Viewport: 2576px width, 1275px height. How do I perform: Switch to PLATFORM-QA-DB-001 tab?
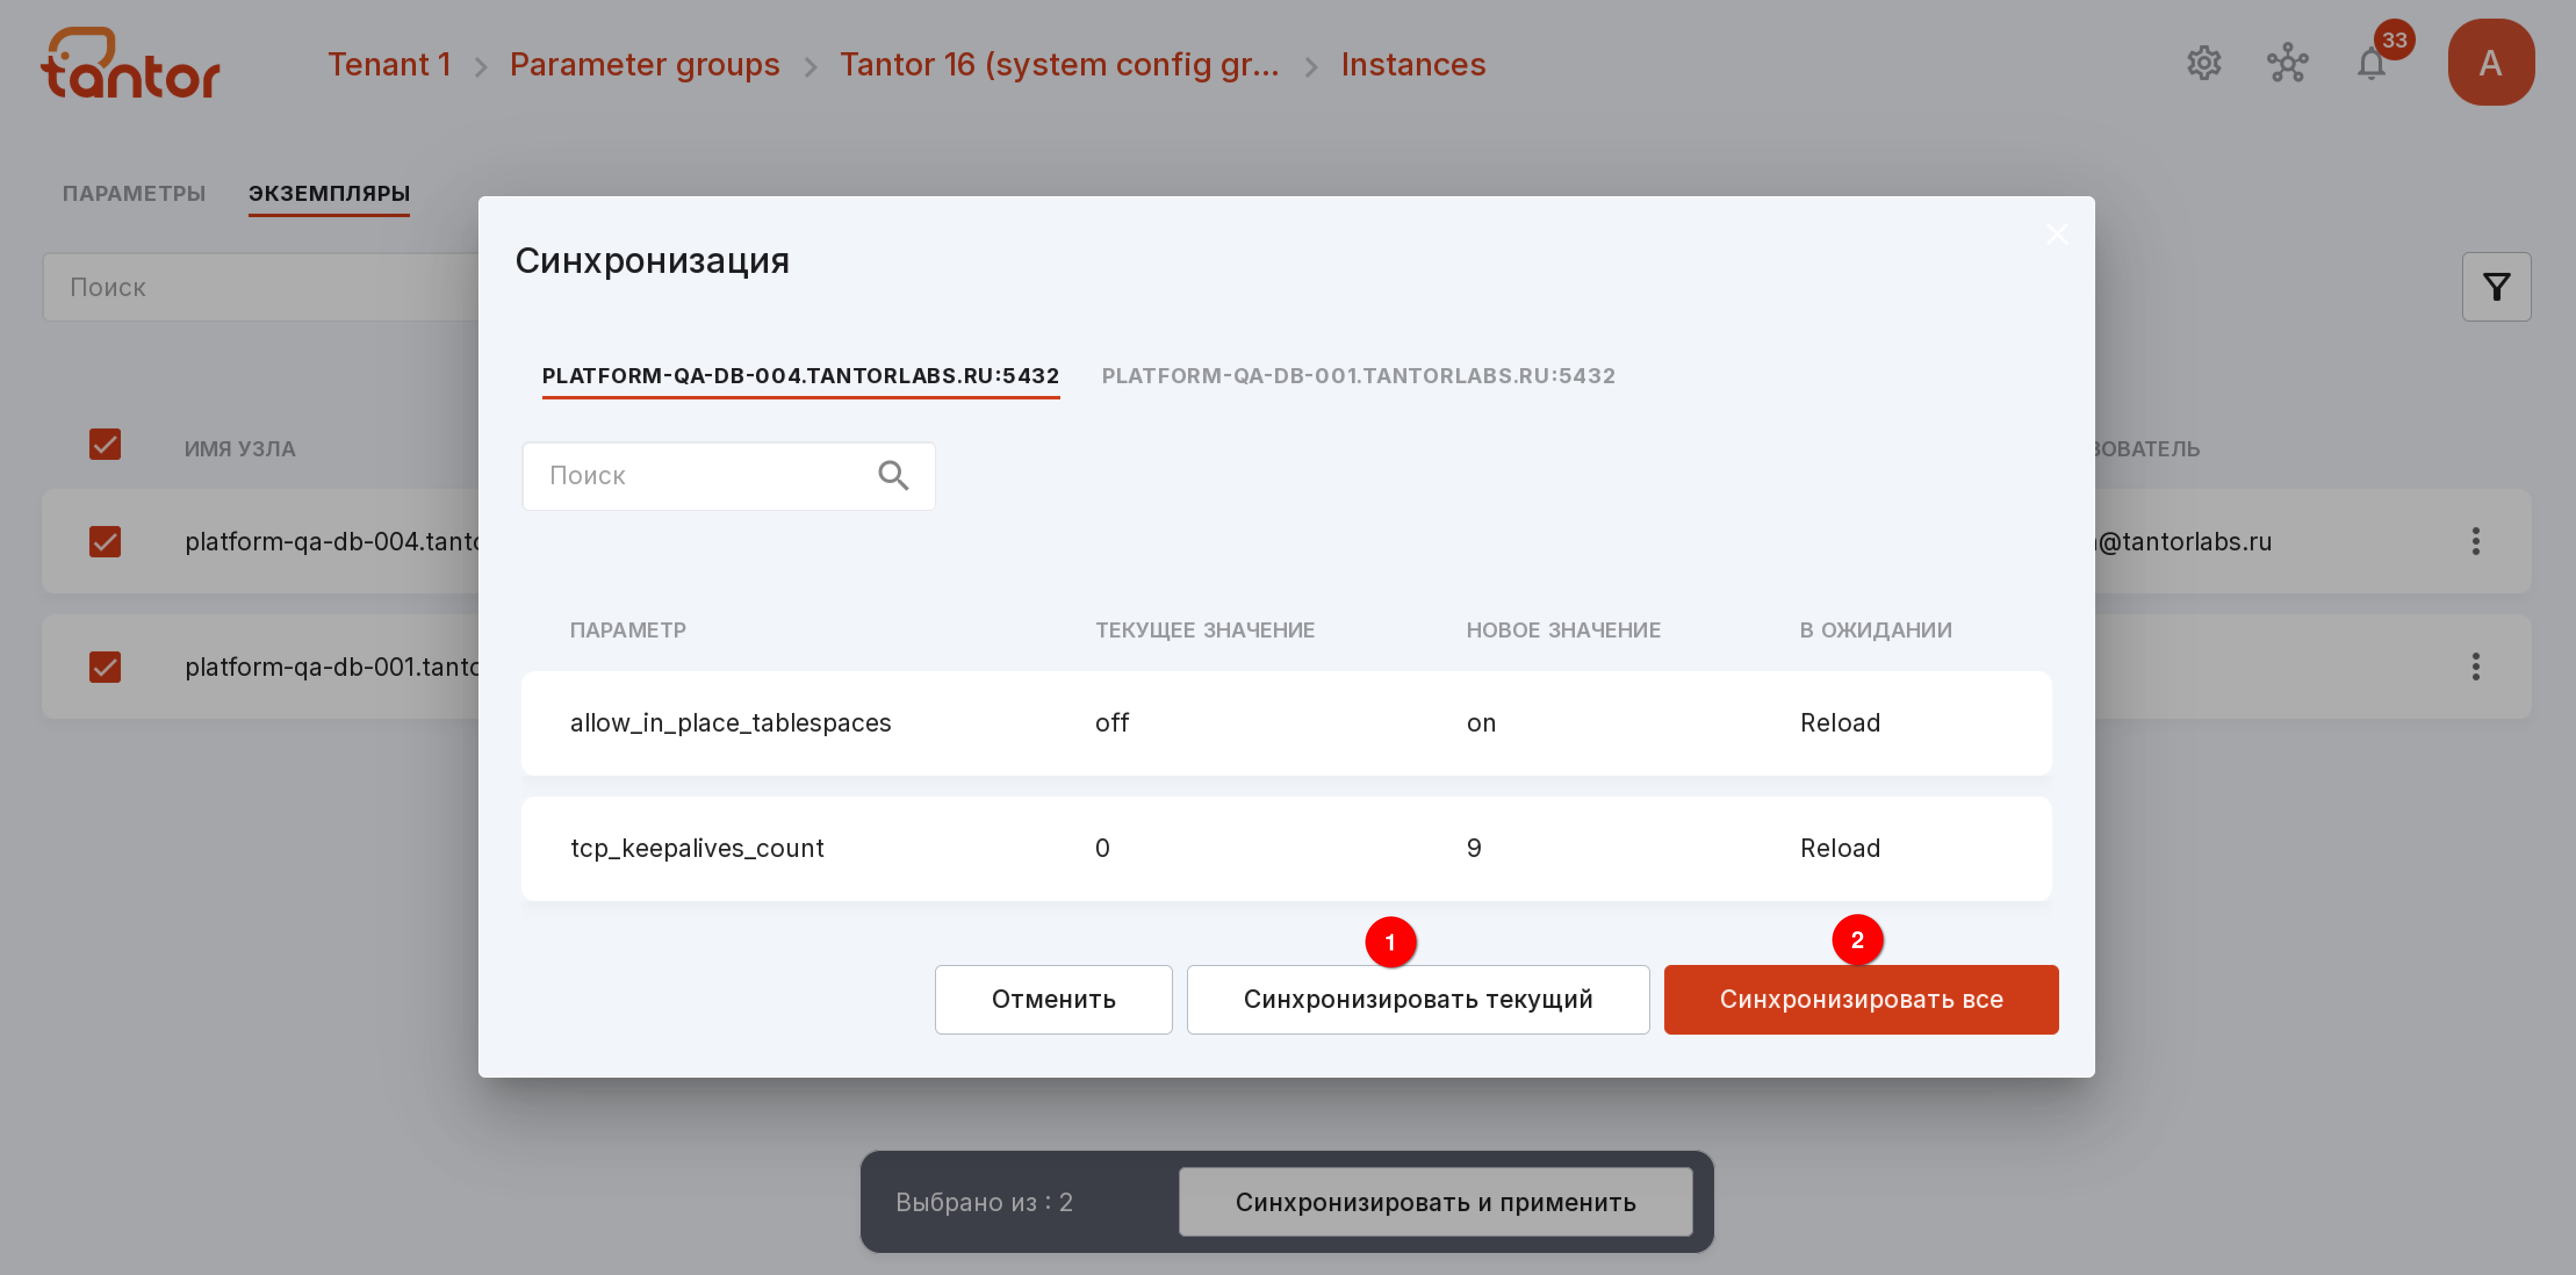1358,375
